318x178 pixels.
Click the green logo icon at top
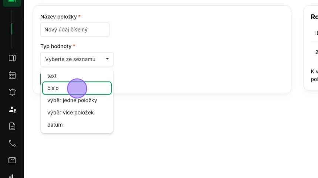pyautogui.click(x=12, y=2)
